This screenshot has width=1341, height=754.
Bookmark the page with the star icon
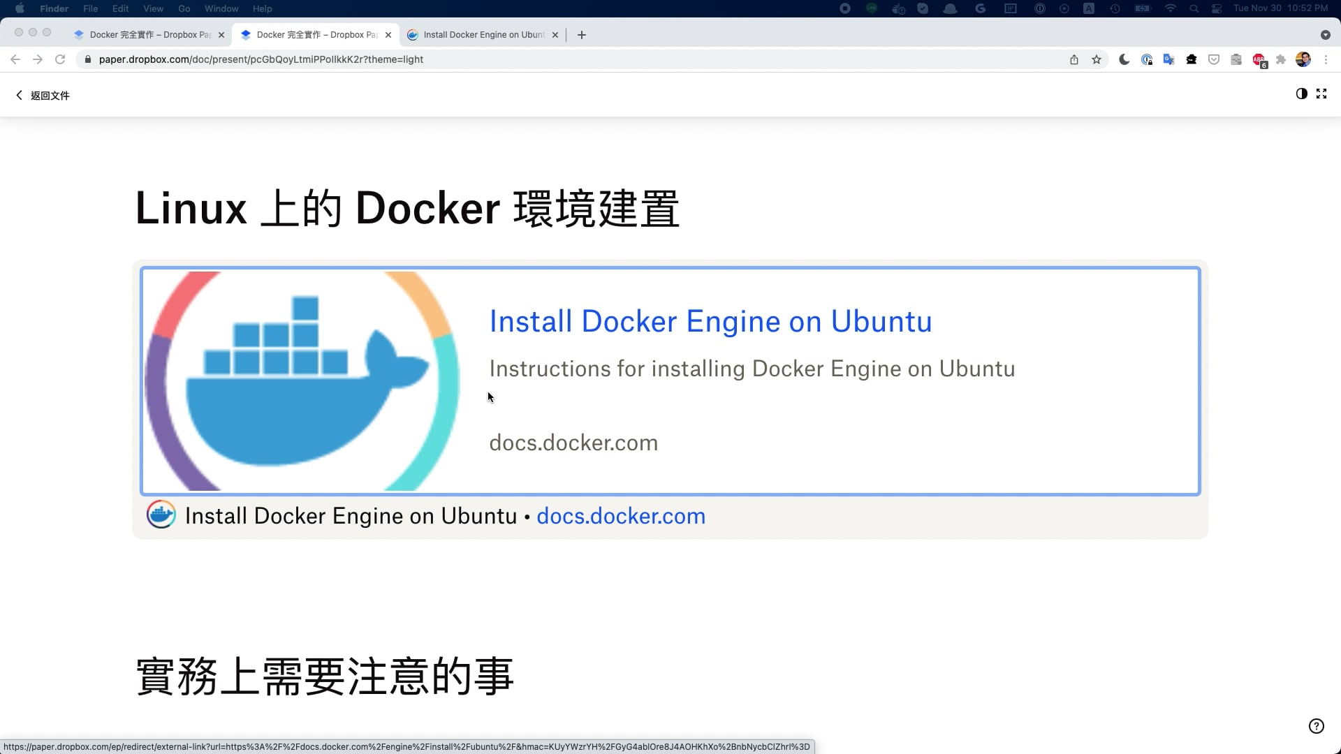click(x=1097, y=59)
